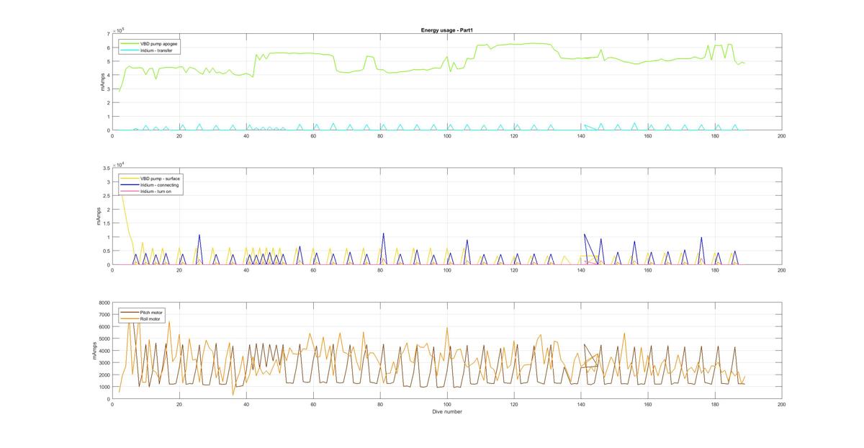Click green line sample beside 'VBD pump apogee'
The height and width of the screenshot is (448, 864).
pos(129,43)
